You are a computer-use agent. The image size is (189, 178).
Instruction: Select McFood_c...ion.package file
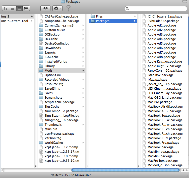(x=165, y=165)
